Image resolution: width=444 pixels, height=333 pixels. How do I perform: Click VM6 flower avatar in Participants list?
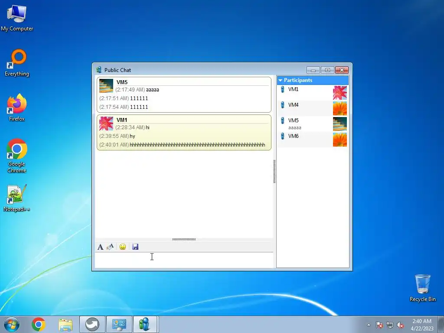pos(340,140)
